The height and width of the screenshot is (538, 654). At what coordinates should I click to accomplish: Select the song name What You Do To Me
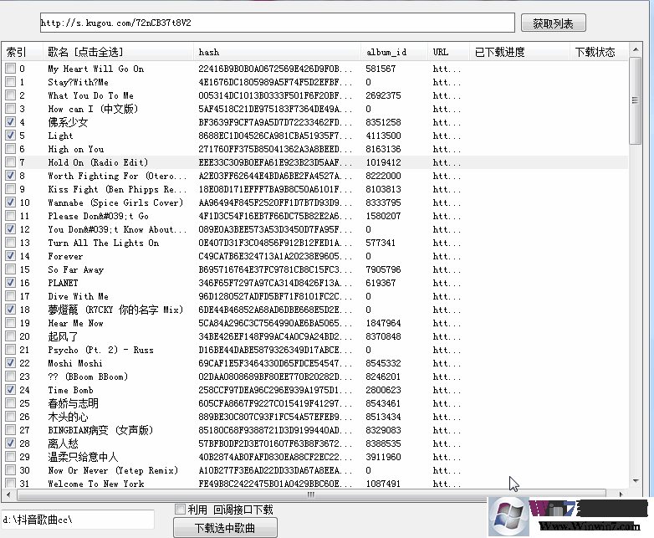91,95
